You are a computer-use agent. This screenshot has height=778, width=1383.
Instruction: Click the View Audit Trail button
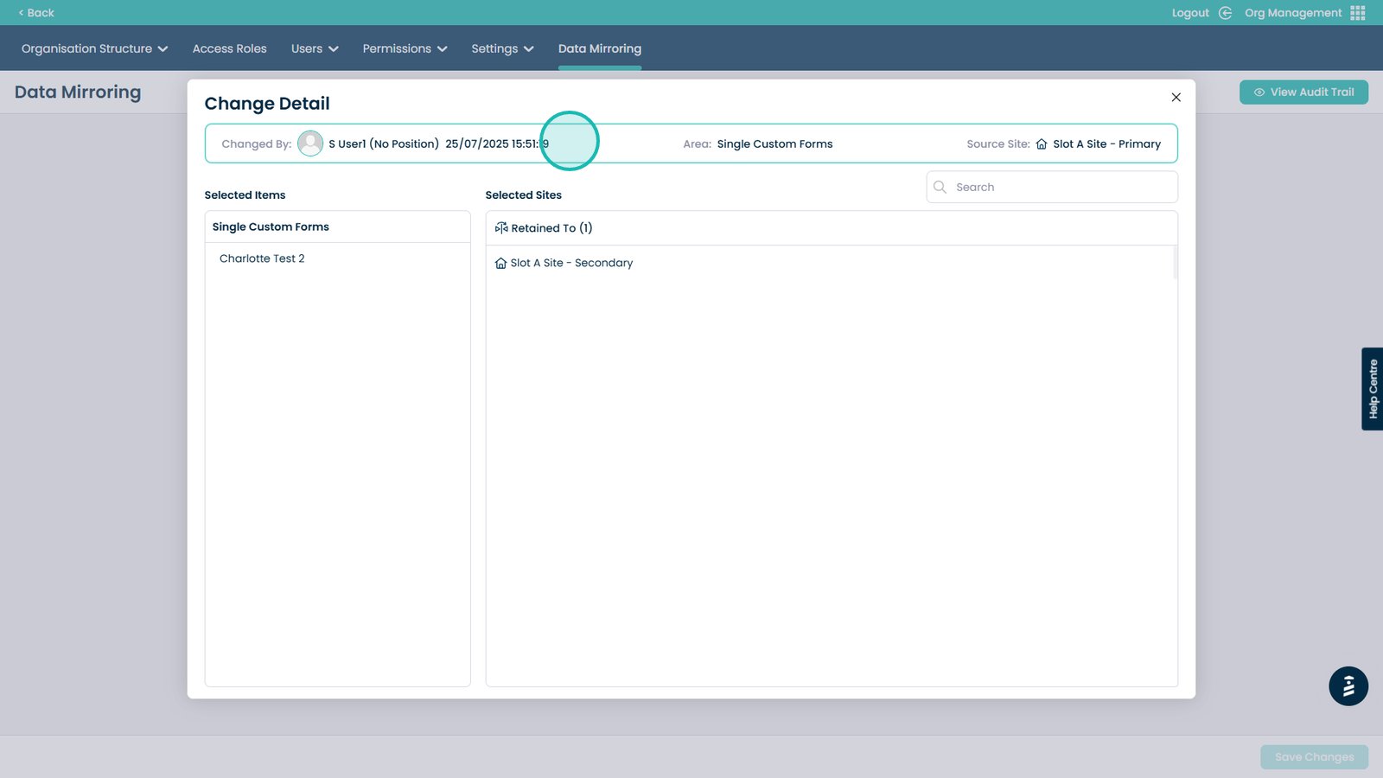tap(1303, 92)
